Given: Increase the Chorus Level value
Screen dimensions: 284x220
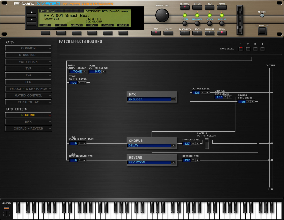Looking at the screenshot, I should [197, 144].
